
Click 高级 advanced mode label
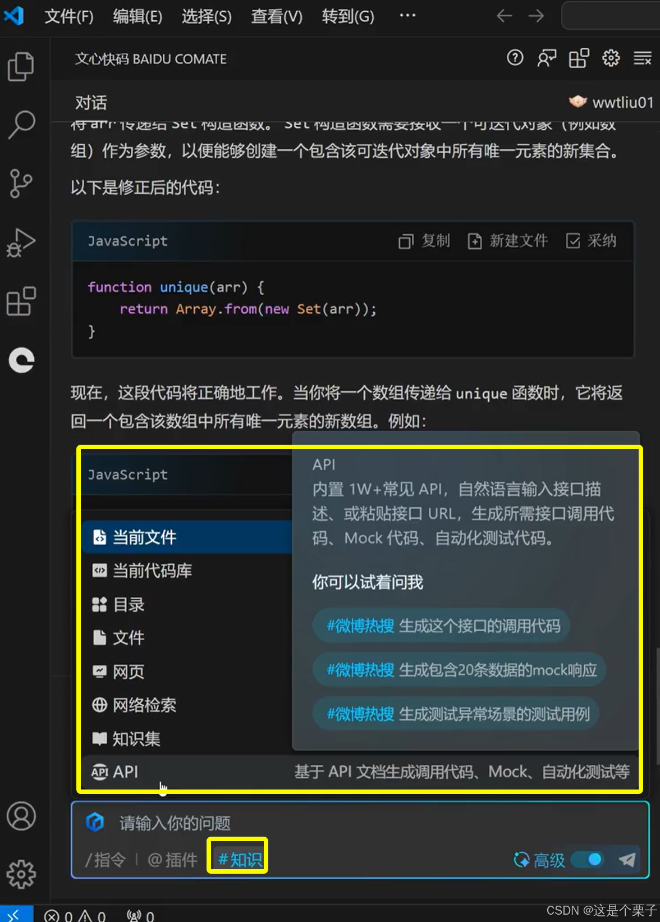[549, 860]
